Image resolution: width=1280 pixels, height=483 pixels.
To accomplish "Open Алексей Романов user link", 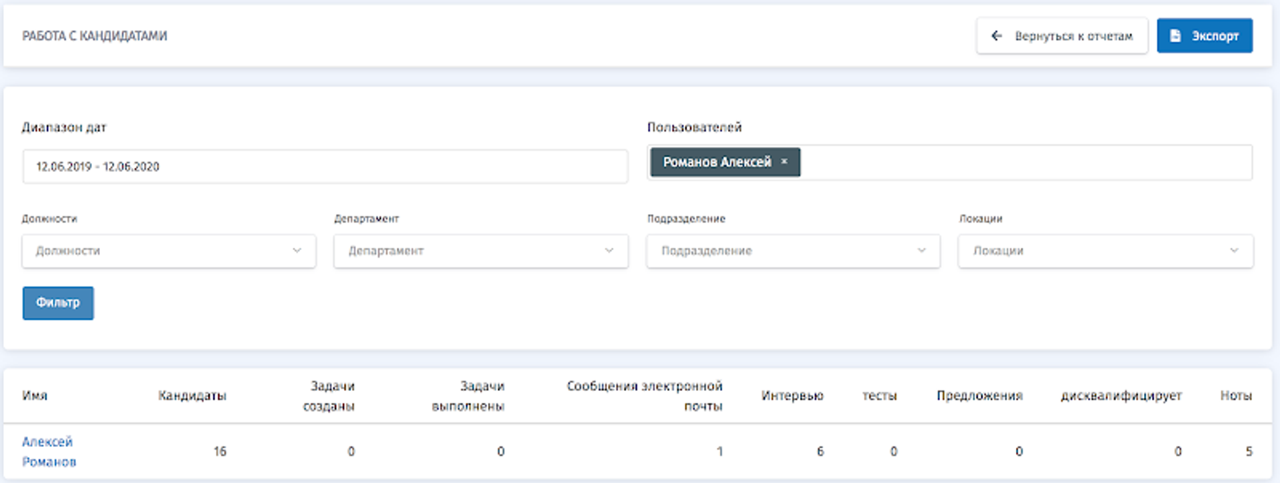I will coord(49,452).
